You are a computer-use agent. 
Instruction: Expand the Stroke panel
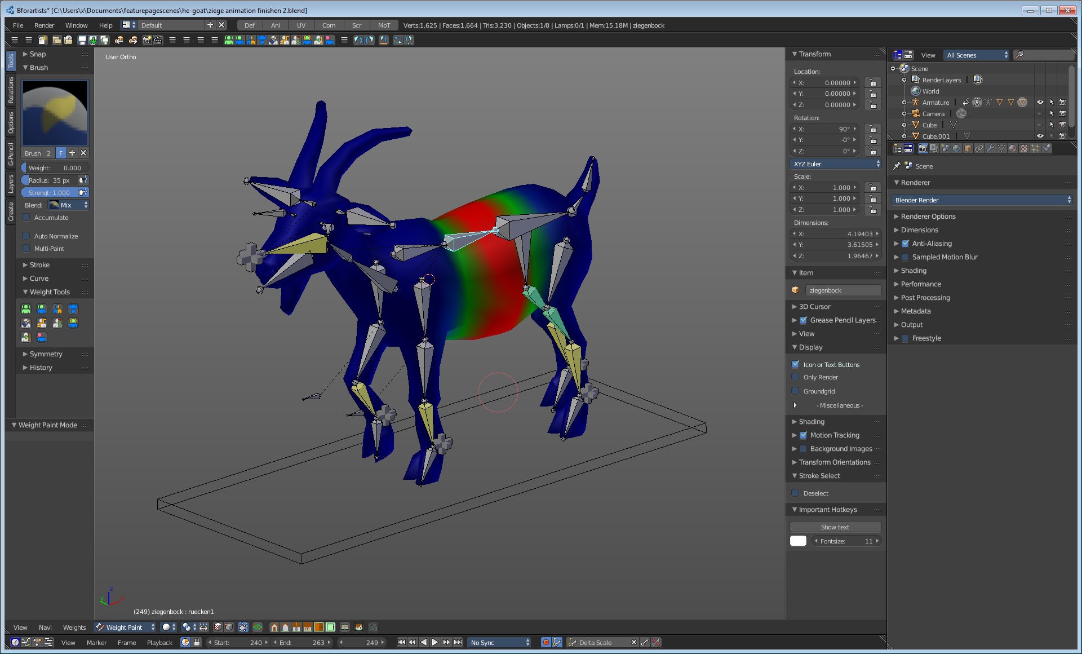click(x=39, y=265)
